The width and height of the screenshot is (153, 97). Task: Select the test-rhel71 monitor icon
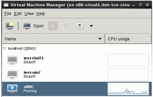12,60
